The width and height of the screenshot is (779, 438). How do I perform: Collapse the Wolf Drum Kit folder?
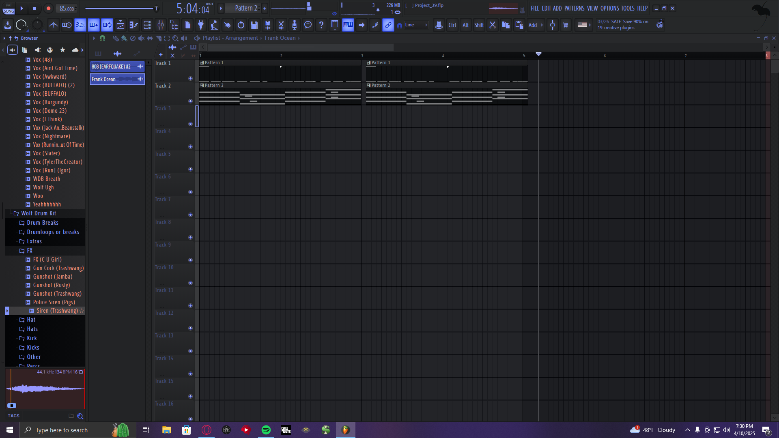point(39,213)
